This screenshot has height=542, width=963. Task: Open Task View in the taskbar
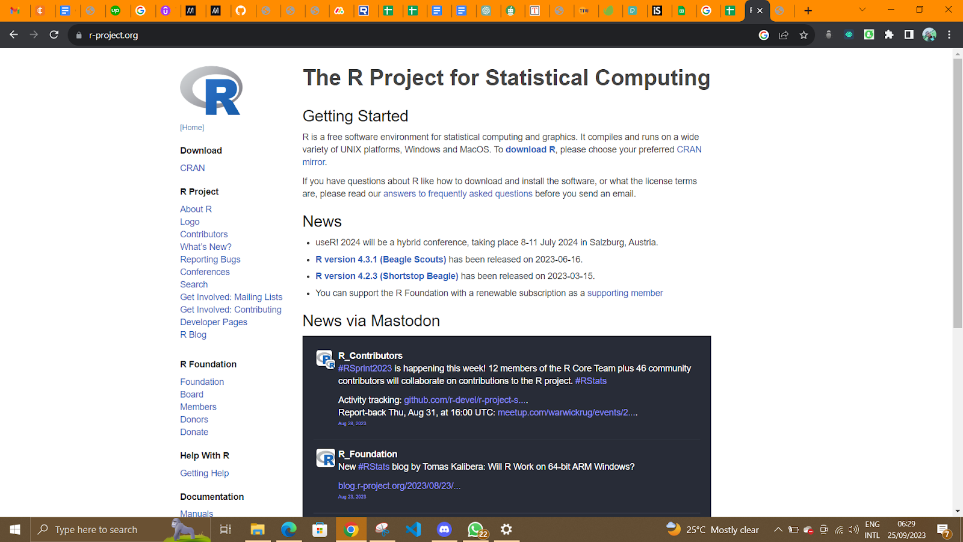point(226,529)
